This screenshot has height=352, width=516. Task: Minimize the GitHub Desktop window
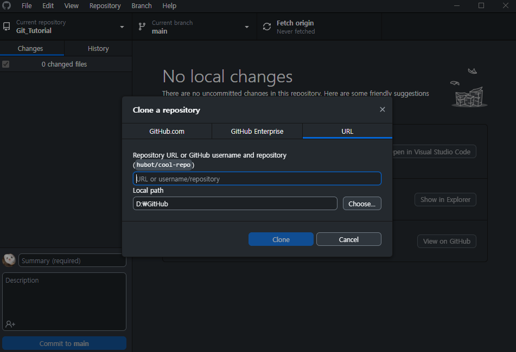tap(457, 5)
